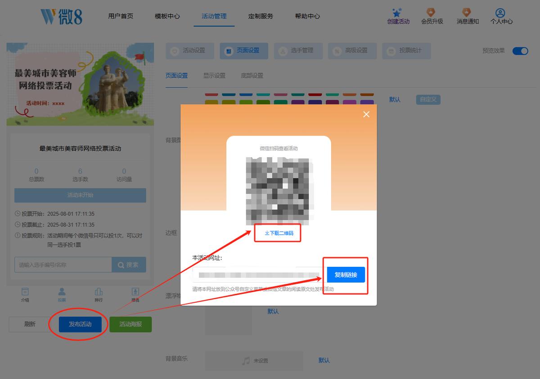Image resolution: width=540 pixels, height=379 pixels.
Task: Click 默认 link in 背景音乐 row
Action: [324, 361]
